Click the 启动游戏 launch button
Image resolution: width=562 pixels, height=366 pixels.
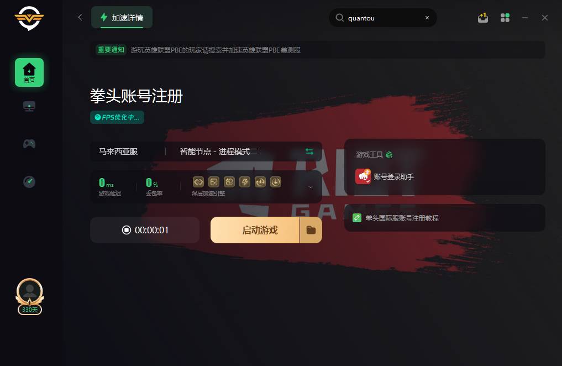(255, 230)
